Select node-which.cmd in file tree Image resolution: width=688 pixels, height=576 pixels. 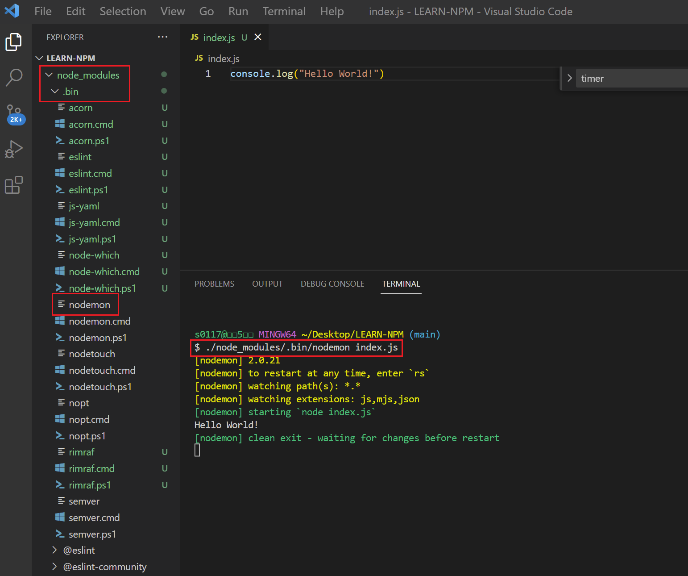point(105,271)
